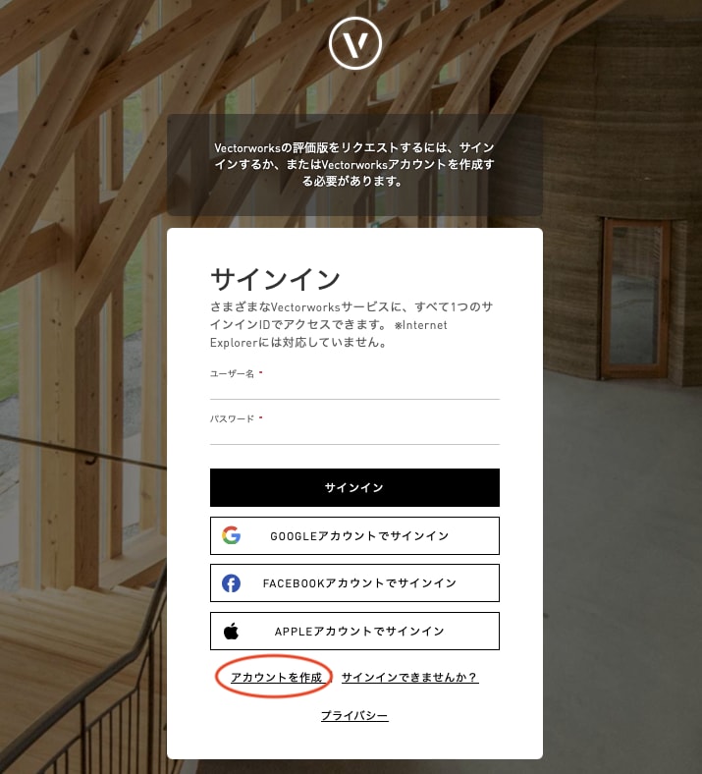Click the Internet Explorer compatibility note text
This screenshot has width=702, height=774.
329,333
